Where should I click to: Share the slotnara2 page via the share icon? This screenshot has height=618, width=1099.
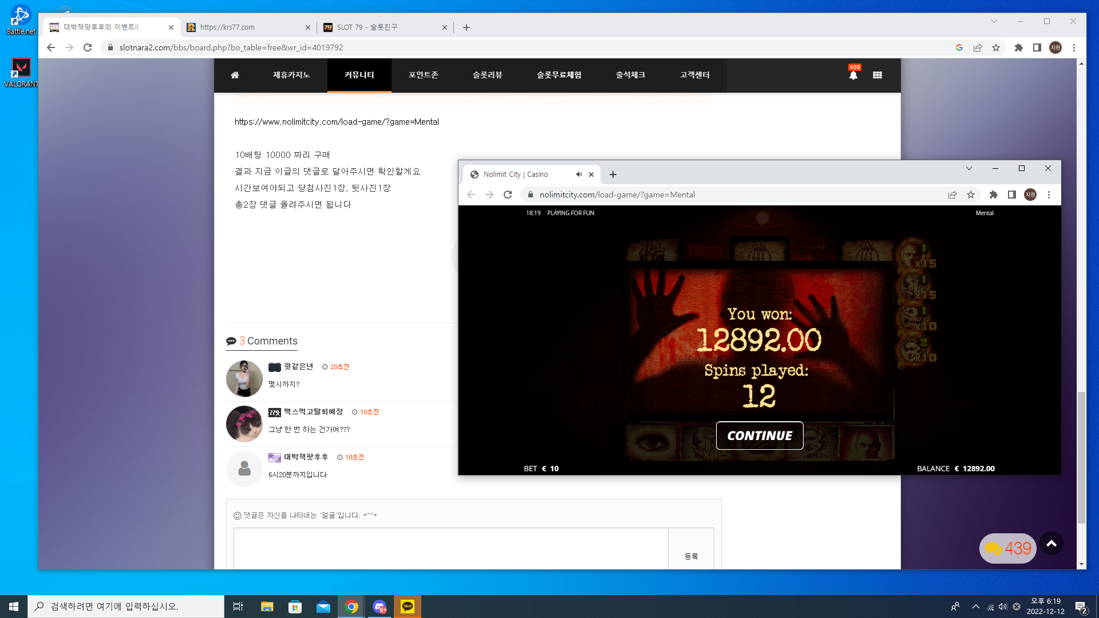pos(978,47)
